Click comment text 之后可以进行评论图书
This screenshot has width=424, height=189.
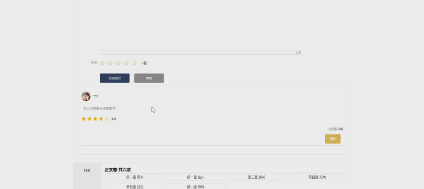[x=99, y=109]
